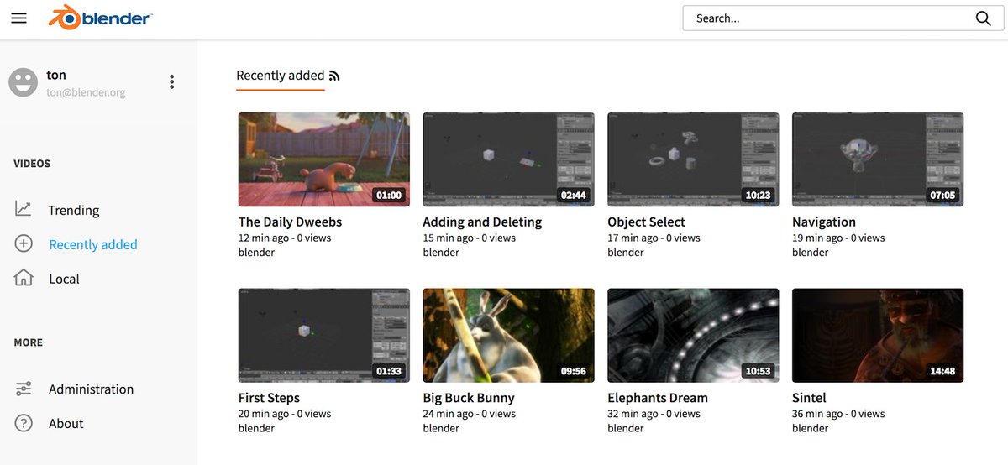Open the Elephants Dream thumbnail
This screenshot has width=1008, height=465.
(x=693, y=336)
